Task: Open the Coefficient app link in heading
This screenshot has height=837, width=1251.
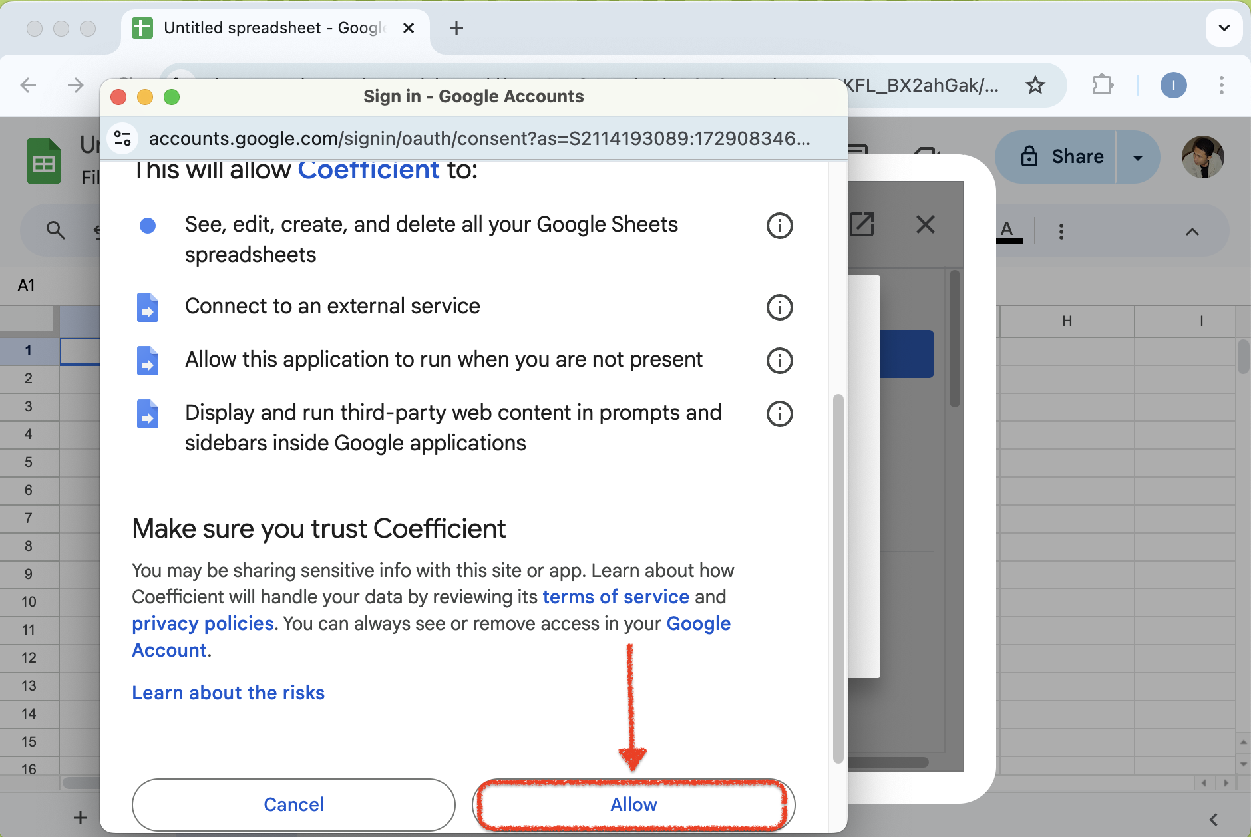Action: click(x=369, y=170)
